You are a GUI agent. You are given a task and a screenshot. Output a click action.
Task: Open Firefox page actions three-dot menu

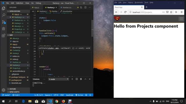(x=163, y=12)
